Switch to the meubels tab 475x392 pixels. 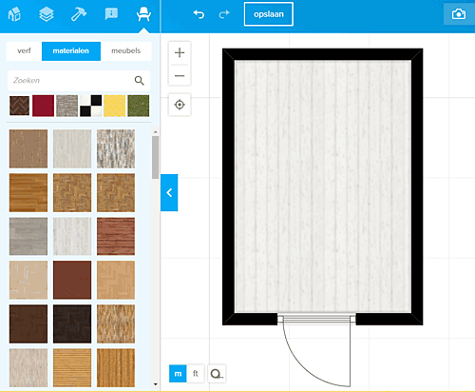coord(126,50)
